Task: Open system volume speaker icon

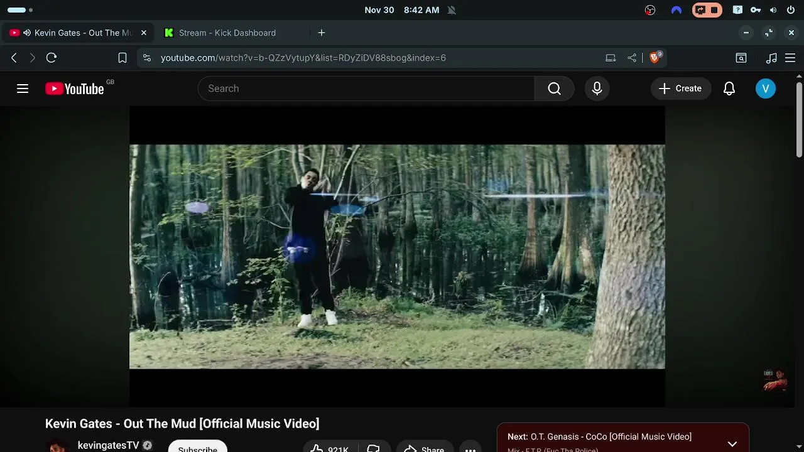Action: tap(773, 10)
